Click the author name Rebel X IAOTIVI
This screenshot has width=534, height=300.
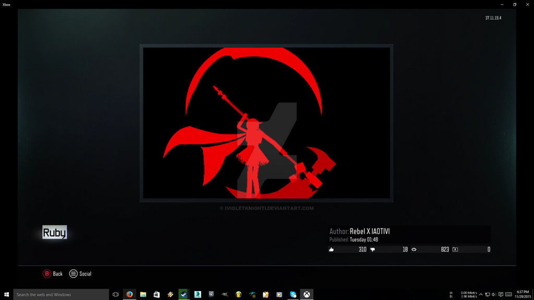(x=370, y=231)
